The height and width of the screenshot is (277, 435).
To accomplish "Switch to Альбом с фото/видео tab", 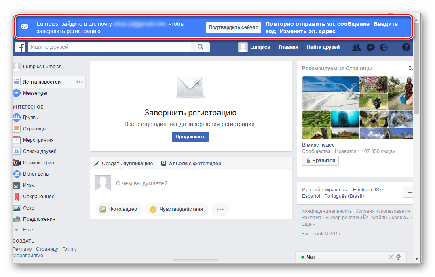I will (191, 164).
